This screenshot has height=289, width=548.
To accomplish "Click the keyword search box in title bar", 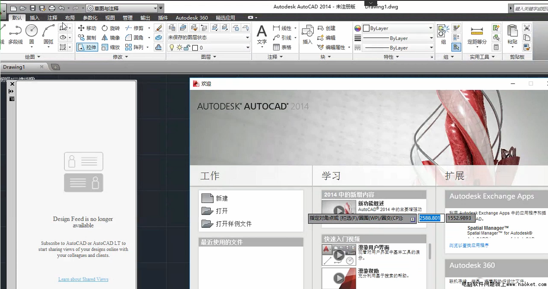I will [531, 8].
